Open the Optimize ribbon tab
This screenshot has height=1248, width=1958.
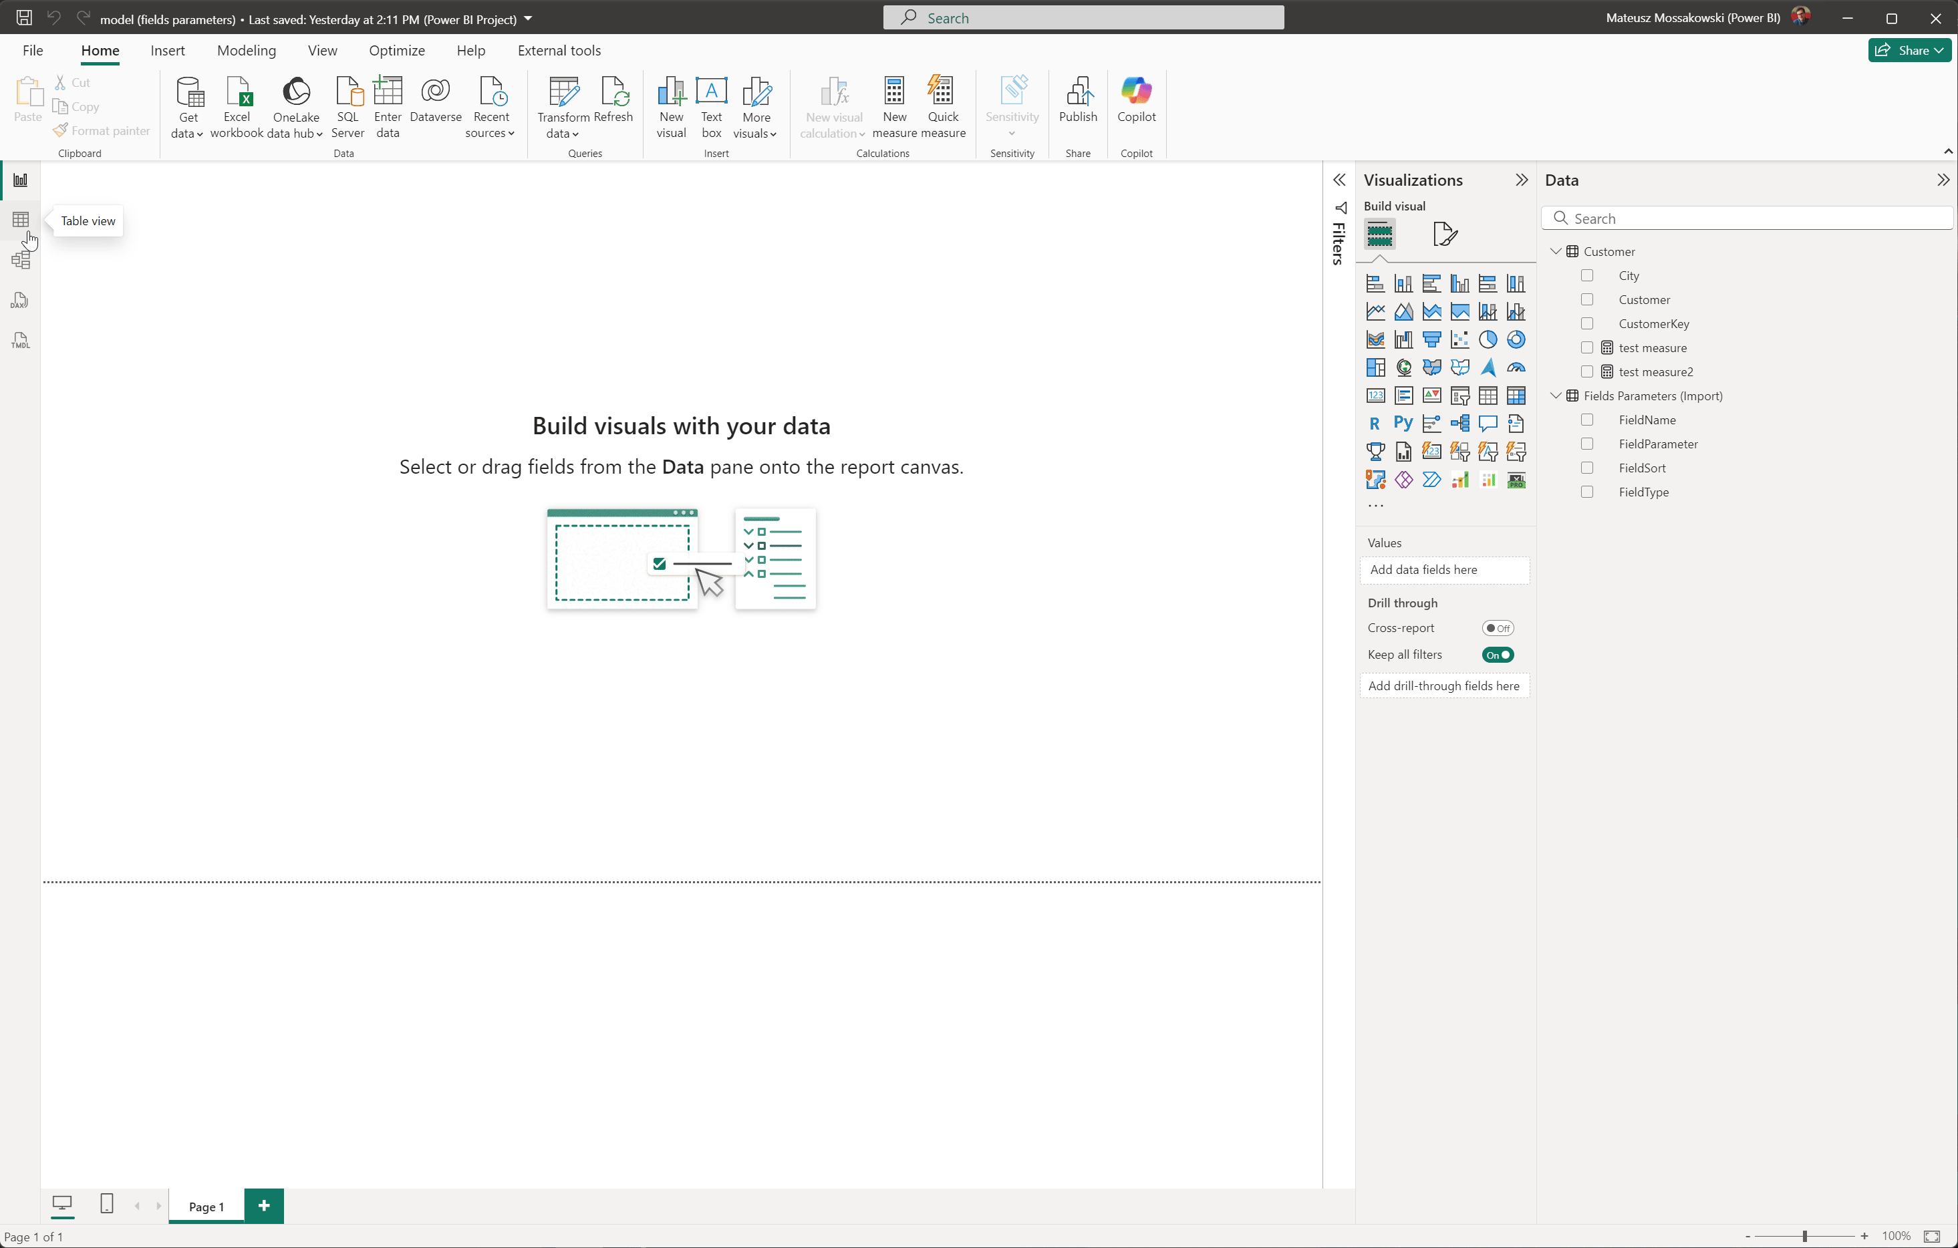(x=397, y=50)
